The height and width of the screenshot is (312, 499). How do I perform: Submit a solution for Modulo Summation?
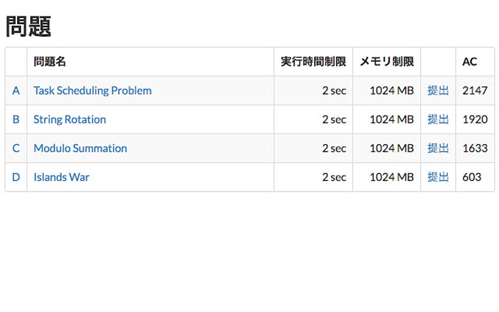click(x=438, y=148)
